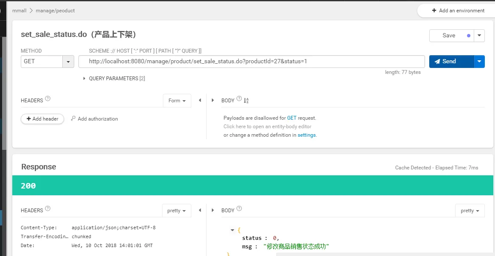Click the manage/peoduct breadcrumb

(x=55, y=11)
